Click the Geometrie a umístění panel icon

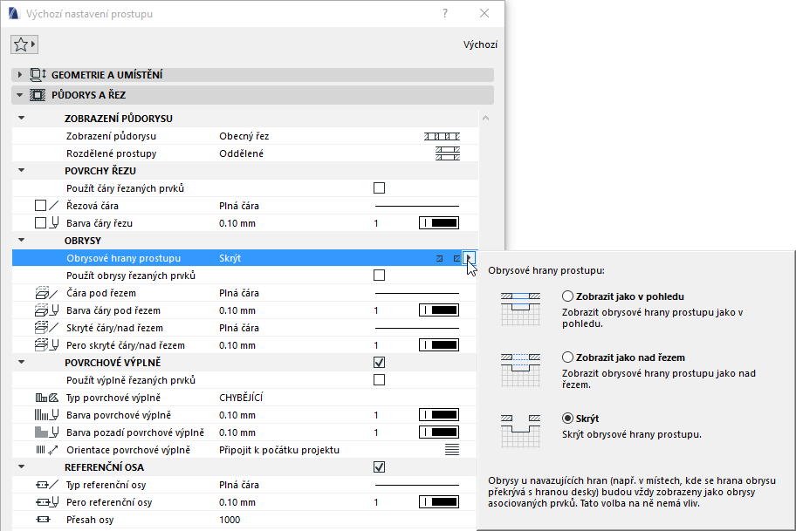38,75
